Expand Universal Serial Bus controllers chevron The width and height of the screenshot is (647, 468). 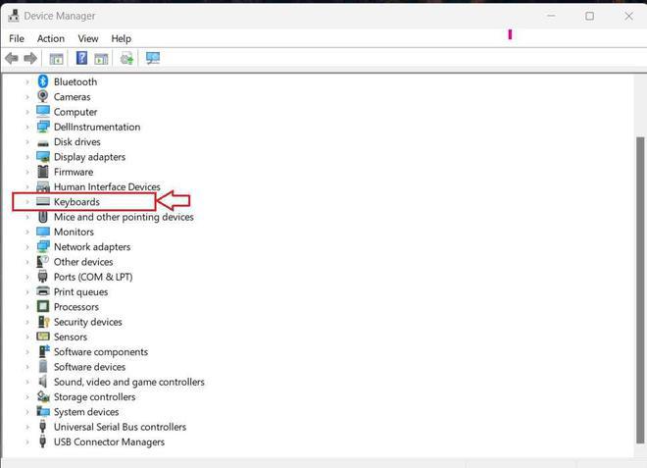click(x=27, y=427)
